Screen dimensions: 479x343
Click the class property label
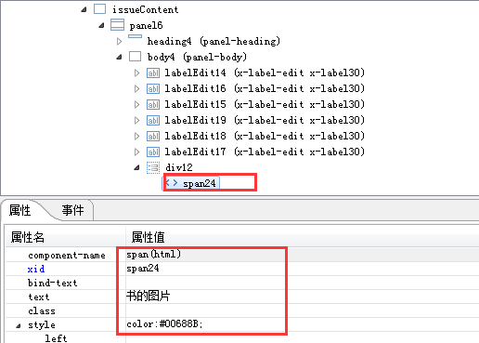tap(42, 310)
